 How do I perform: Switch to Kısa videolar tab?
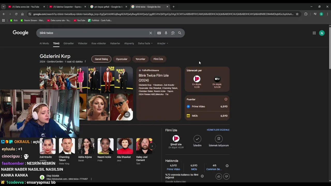[x=99, y=43]
